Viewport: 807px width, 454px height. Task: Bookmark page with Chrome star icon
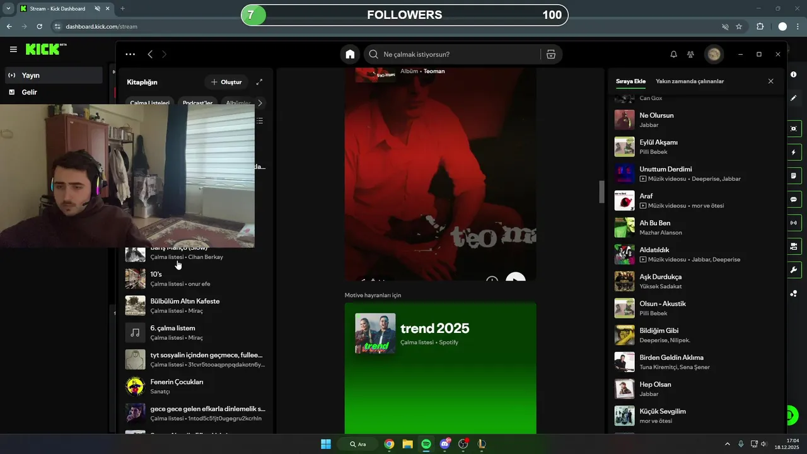click(x=739, y=26)
